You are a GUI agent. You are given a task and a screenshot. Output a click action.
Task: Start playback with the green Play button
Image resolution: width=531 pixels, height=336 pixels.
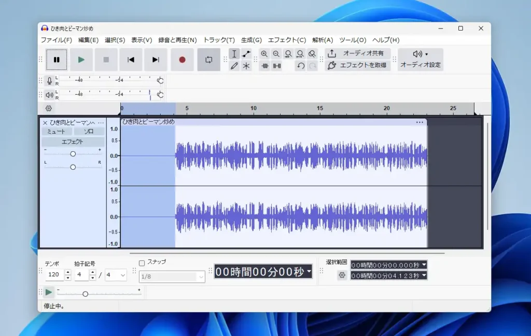point(81,60)
